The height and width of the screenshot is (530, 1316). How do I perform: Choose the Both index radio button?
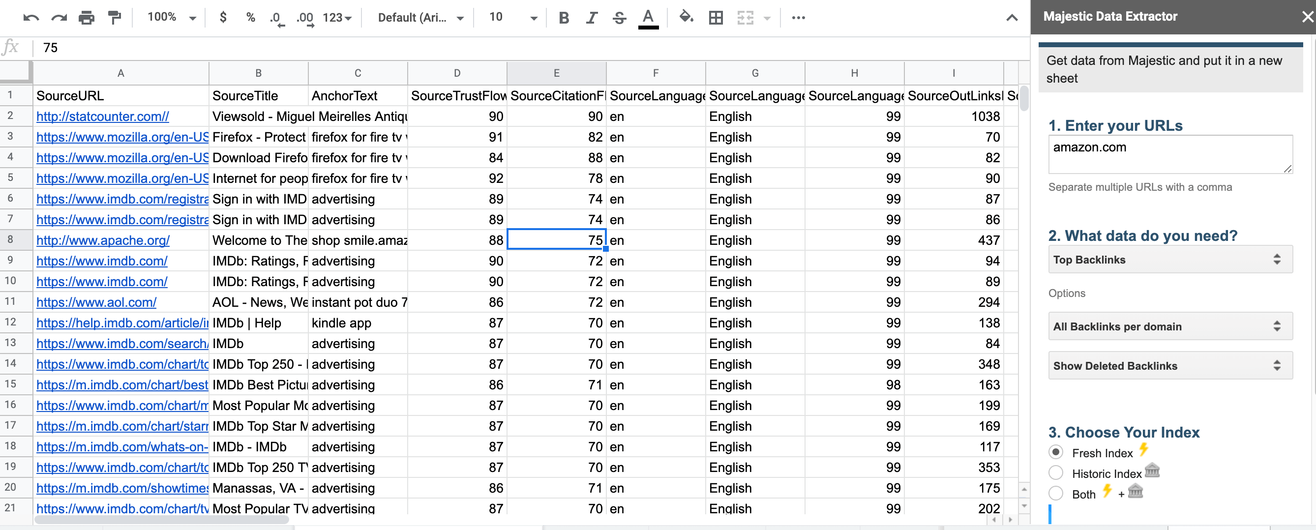coord(1055,494)
